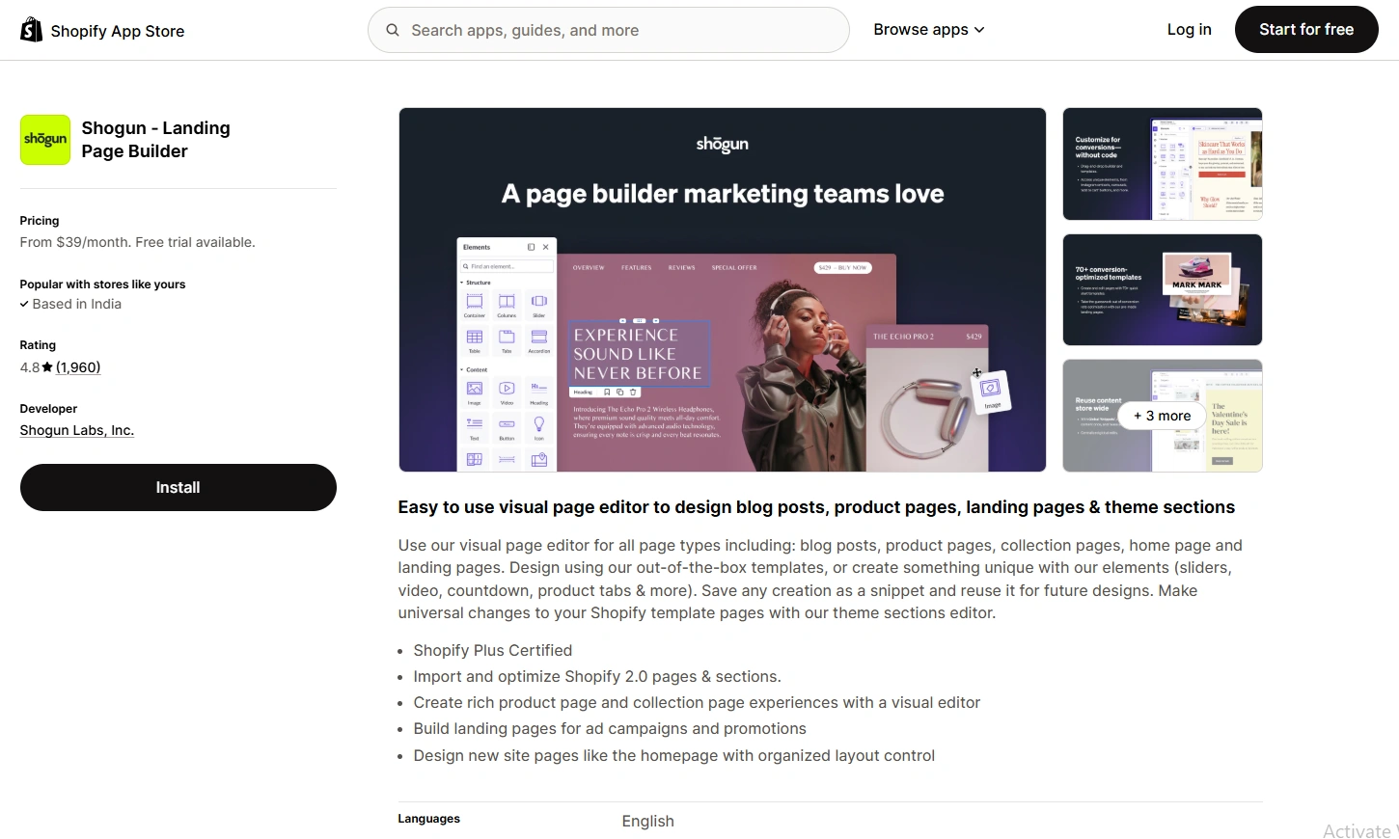Open the Shogun Labs, Inc. developer link
1399x839 pixels.
[x=76, y=430]
